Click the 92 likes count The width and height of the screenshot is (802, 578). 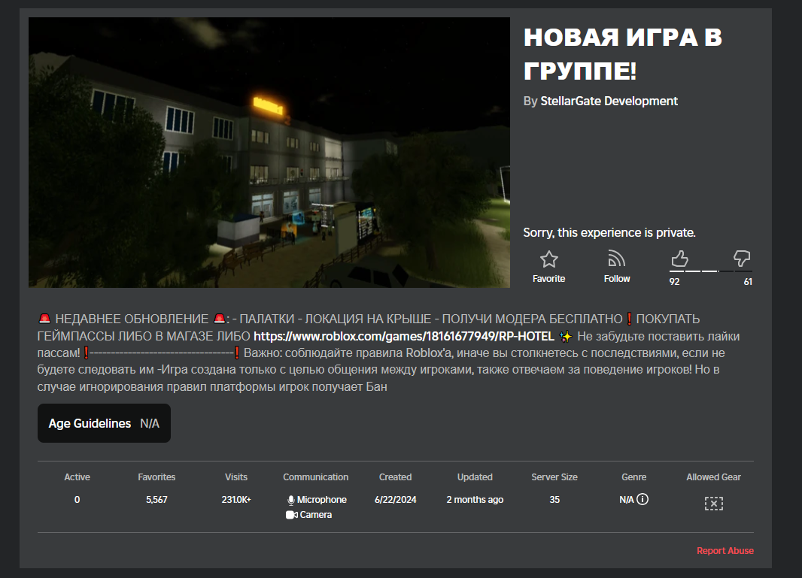click(x=675, y=282)
